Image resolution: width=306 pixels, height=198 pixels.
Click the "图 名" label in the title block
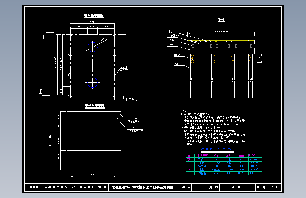pos(102,187)
